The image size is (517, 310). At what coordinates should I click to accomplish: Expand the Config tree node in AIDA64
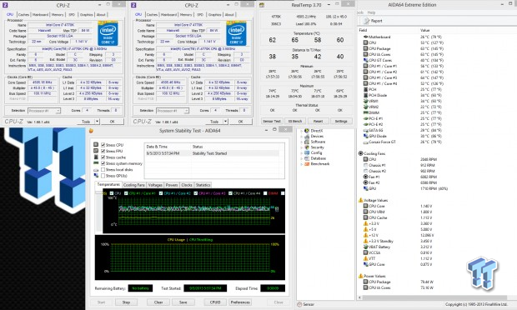pyautogui.click(x=301, y=152)
